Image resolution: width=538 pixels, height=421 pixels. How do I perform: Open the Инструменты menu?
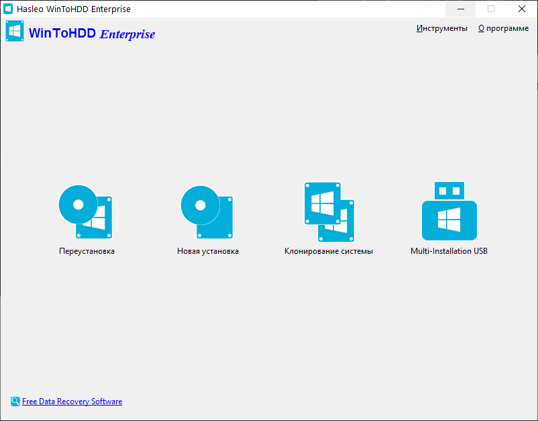pyautogui.click(x=442, y=28)
